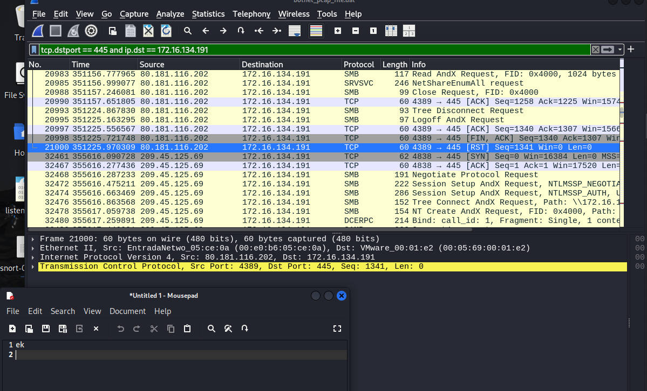Open Wireshark Edit menu
Screen dimensions: 647x391
tap(60, 14)
